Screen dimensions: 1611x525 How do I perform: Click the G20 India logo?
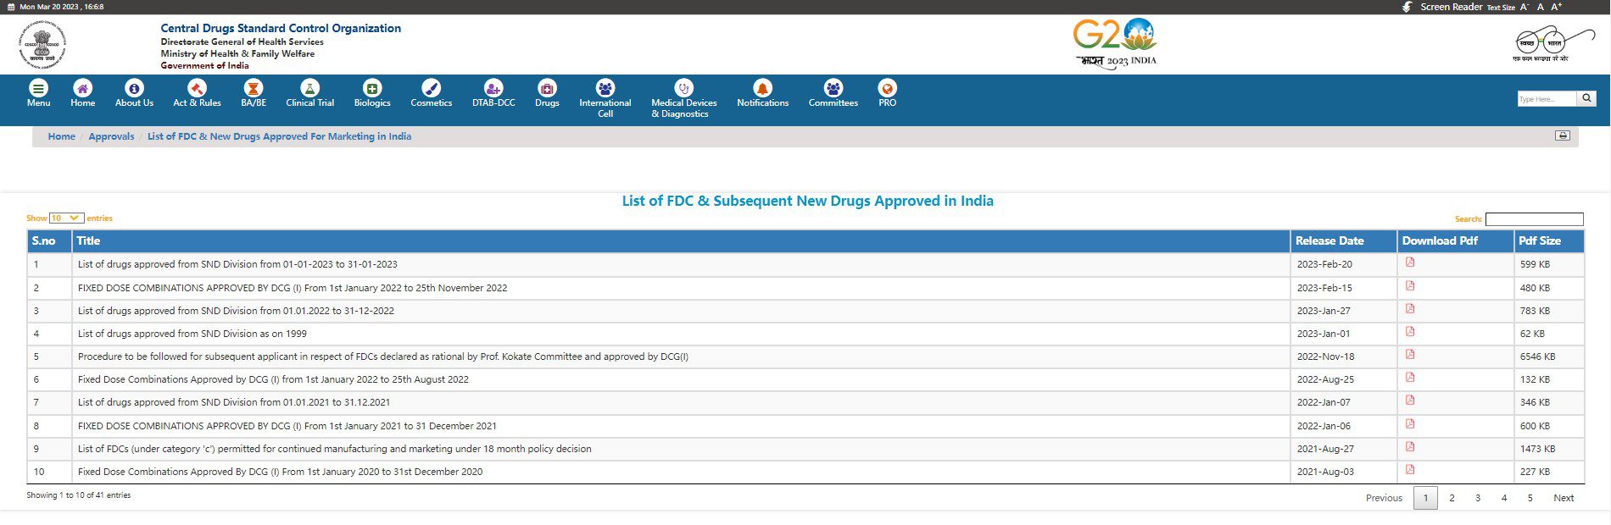pos(1115,42)
